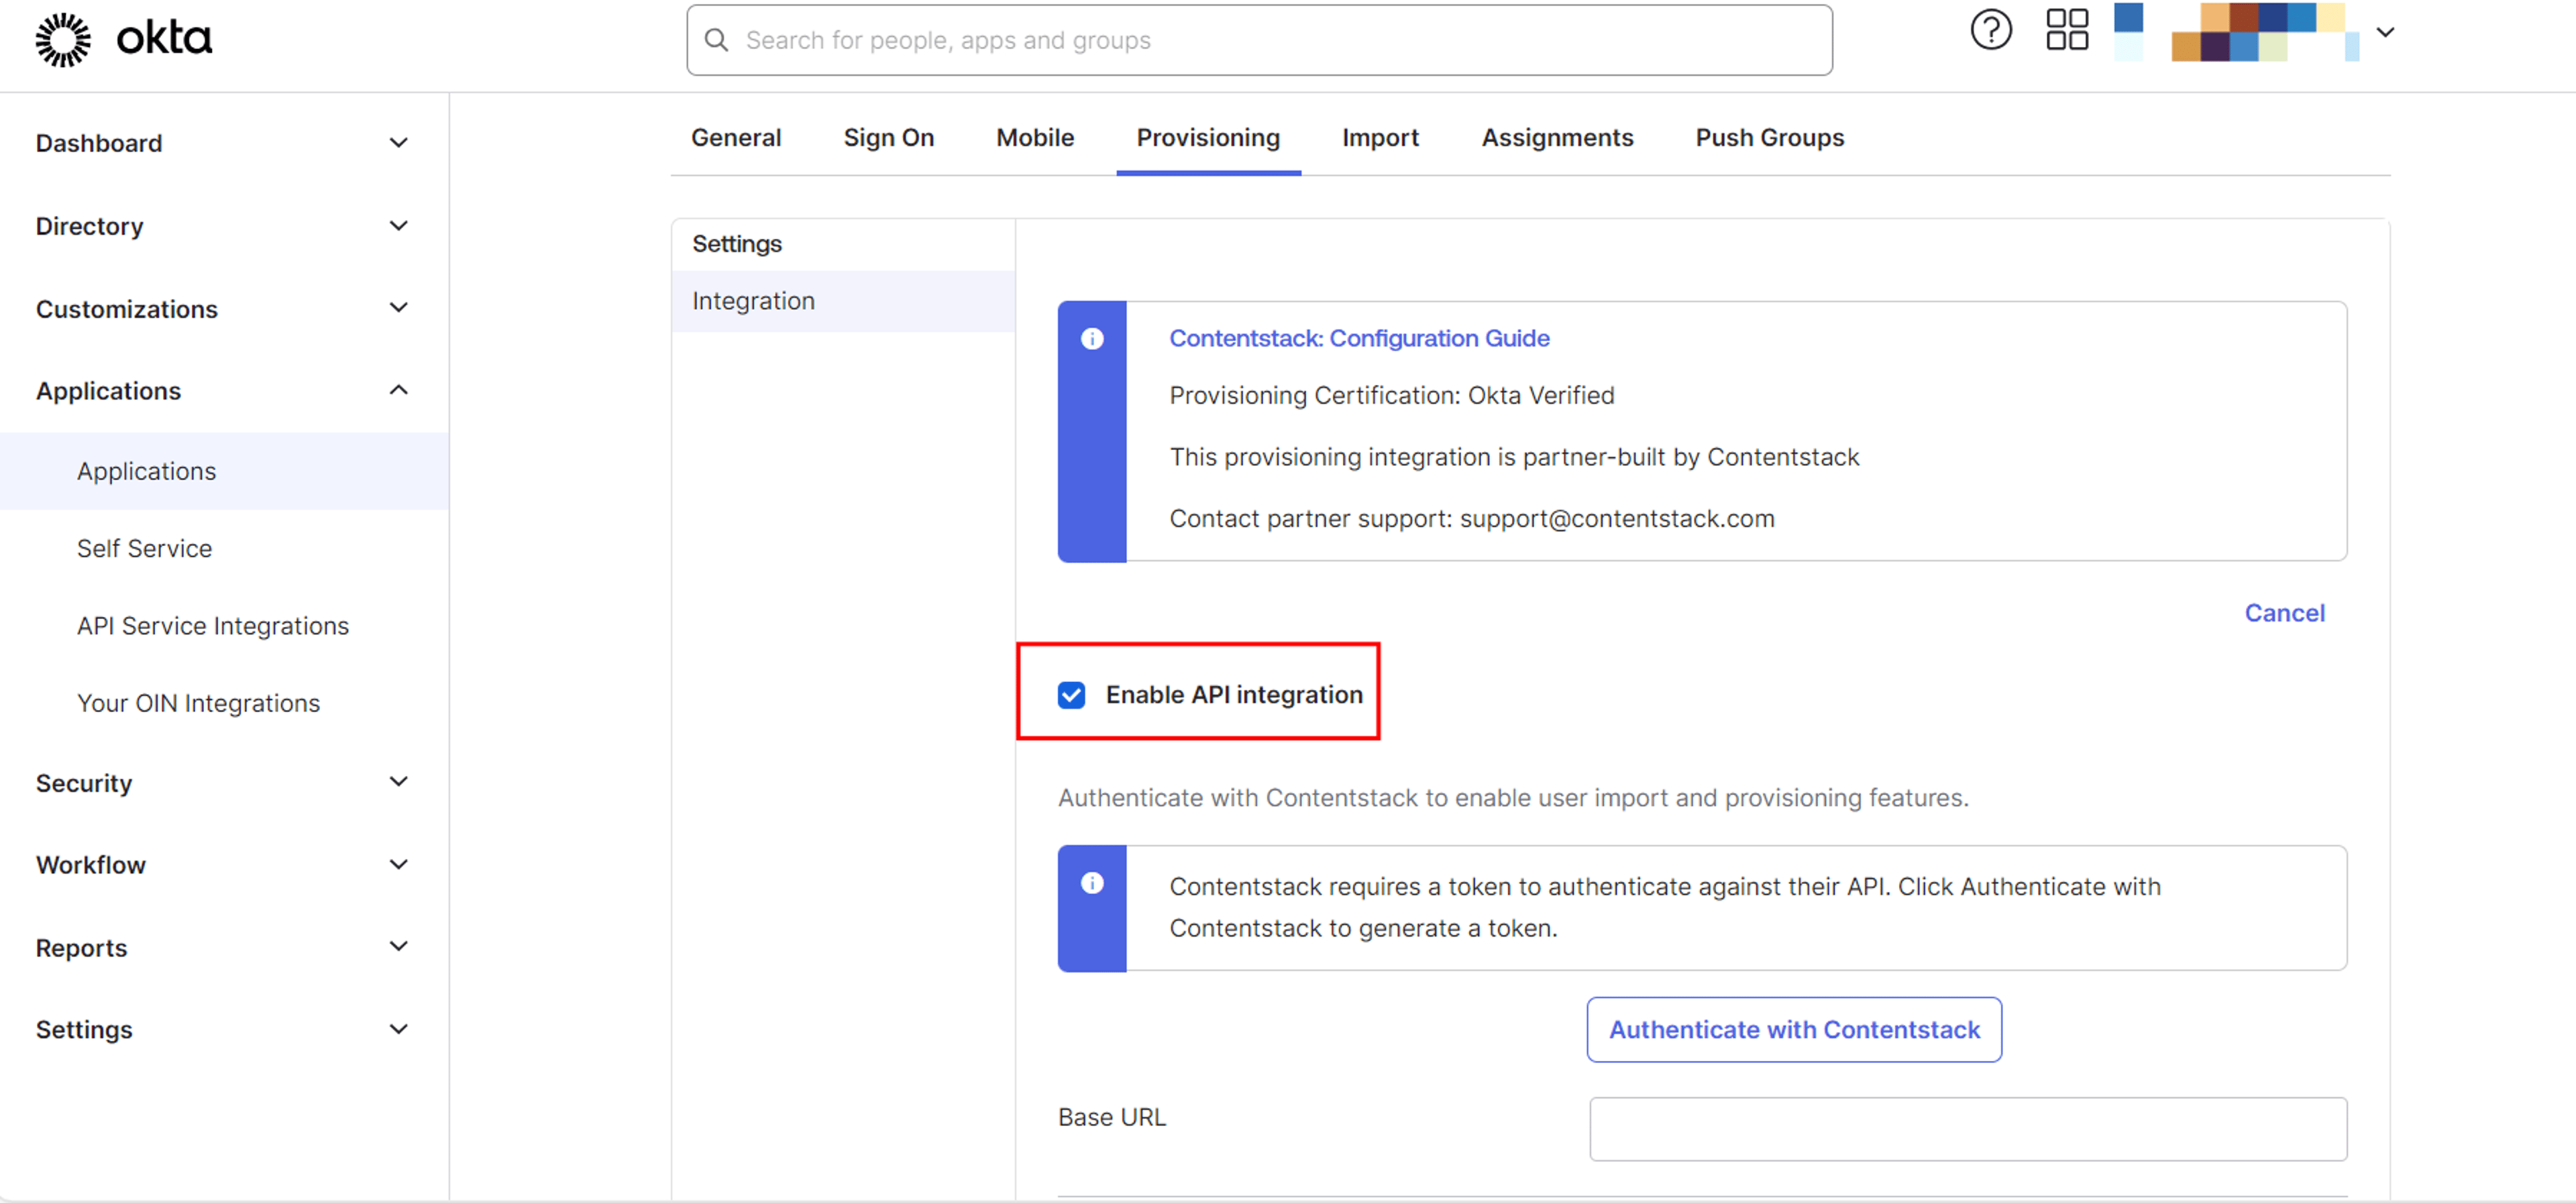Click the Security sidebar label

point(83,783)
